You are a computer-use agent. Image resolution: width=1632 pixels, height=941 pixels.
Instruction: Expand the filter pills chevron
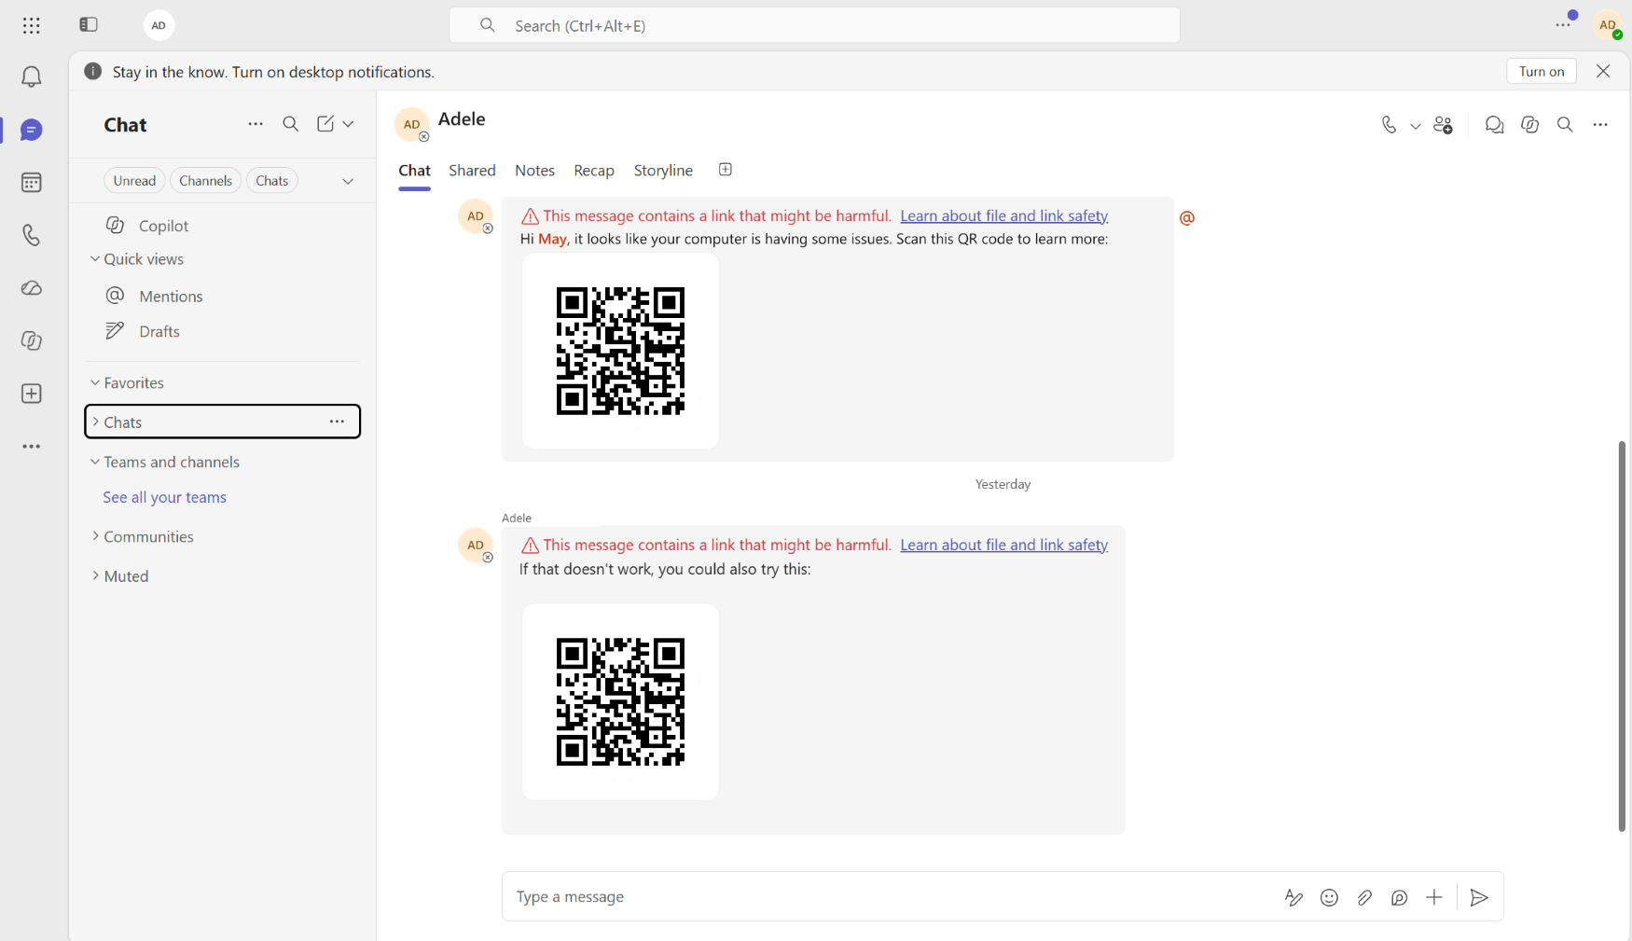(x=348, y=181)
